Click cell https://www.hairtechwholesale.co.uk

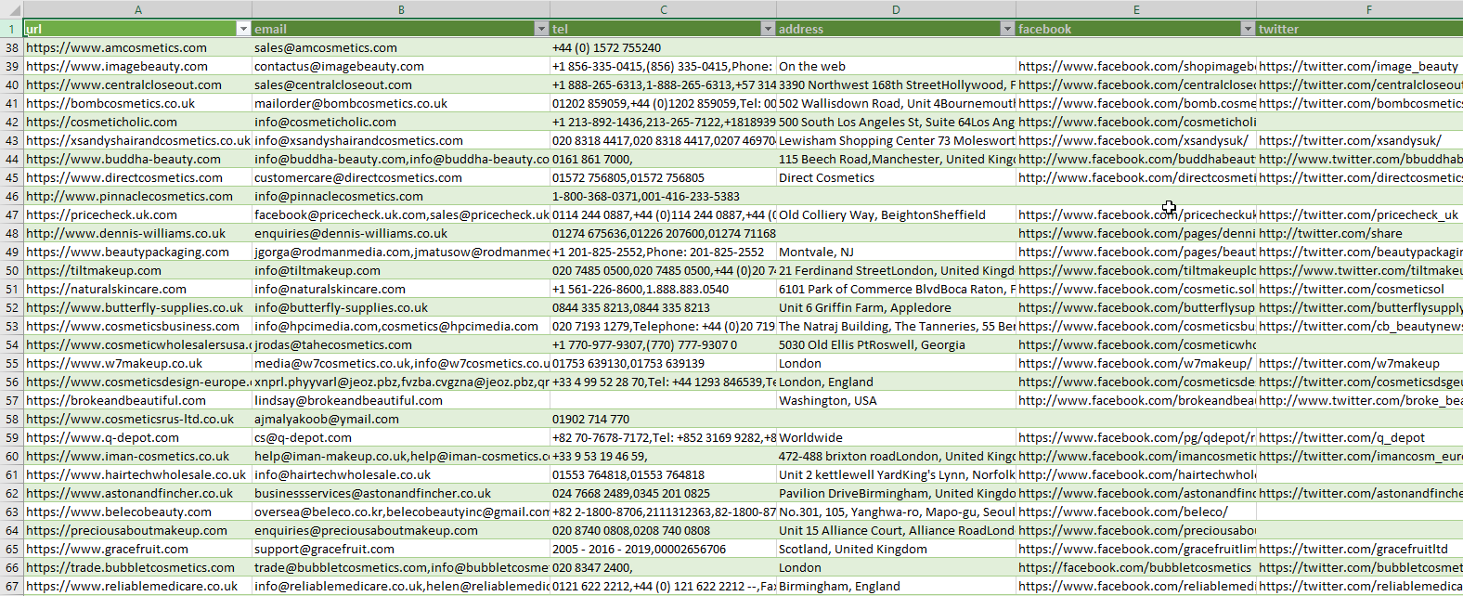pyautogui.click(x=138, y=474)
